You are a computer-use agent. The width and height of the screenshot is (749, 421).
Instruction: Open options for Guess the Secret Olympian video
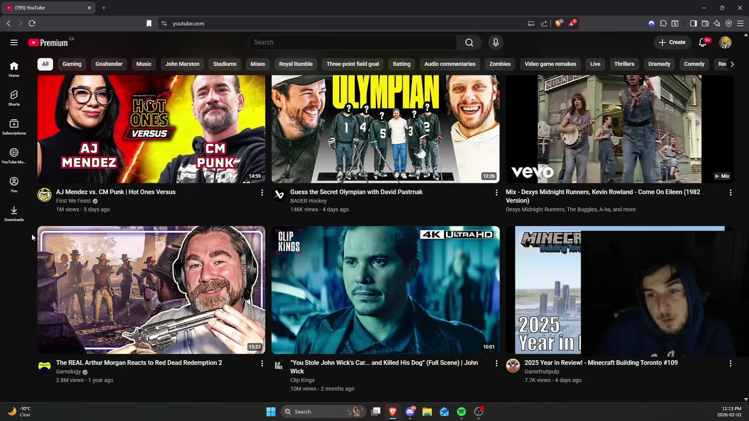pyautogui.click(x=496, y=192)
